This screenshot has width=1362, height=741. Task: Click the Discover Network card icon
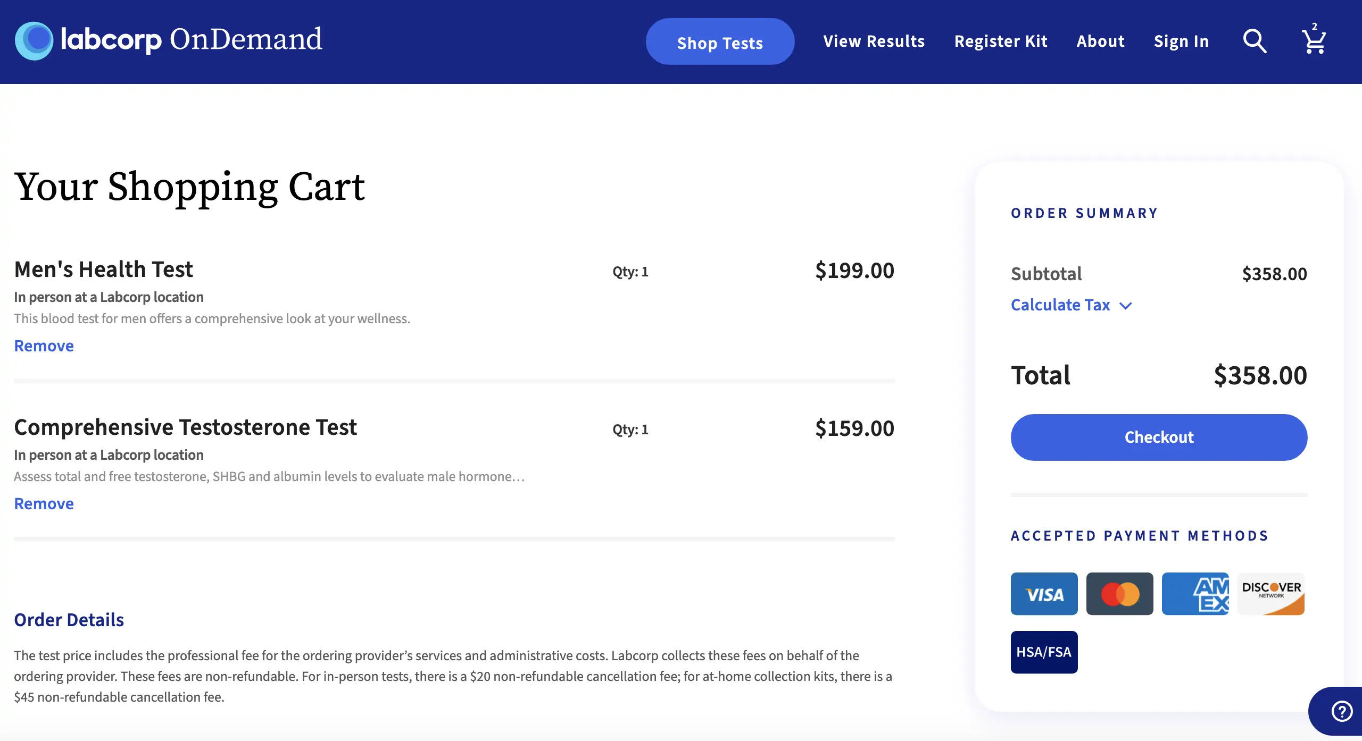[x=1270, y=594]
